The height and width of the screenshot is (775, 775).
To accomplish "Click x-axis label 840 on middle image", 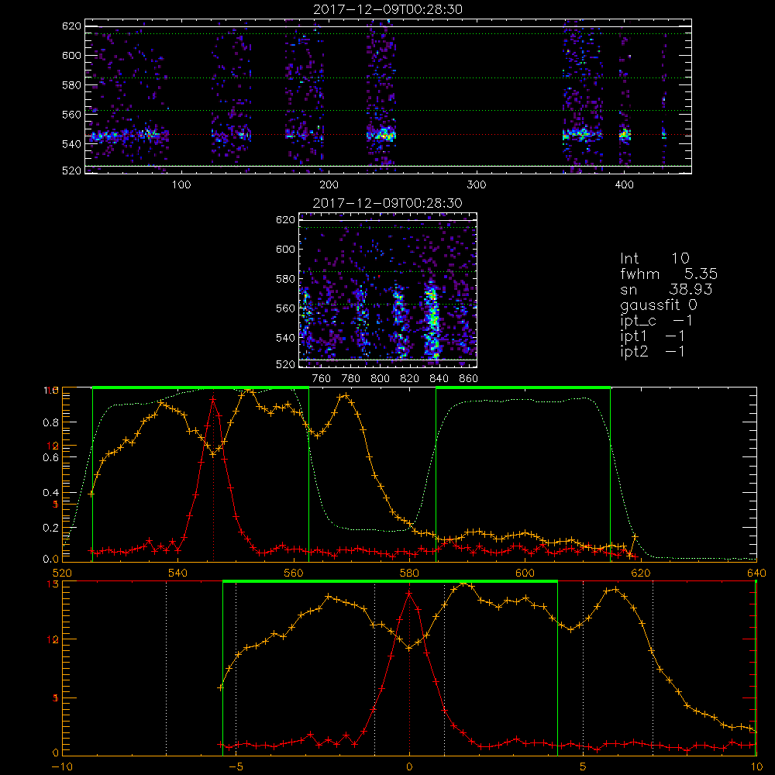I will pyautogui.click(x=439, y=379).
